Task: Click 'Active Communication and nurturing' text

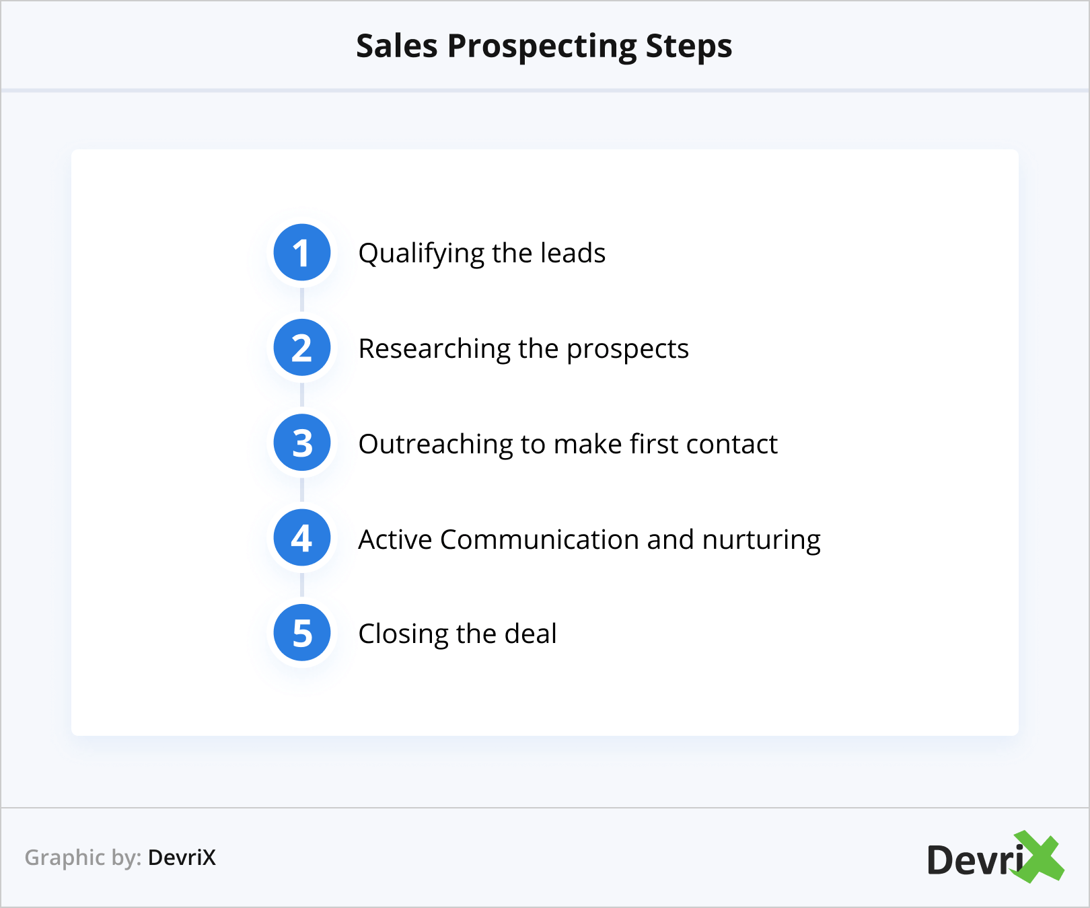Action: pyautogui.click(x=589, y=539)
